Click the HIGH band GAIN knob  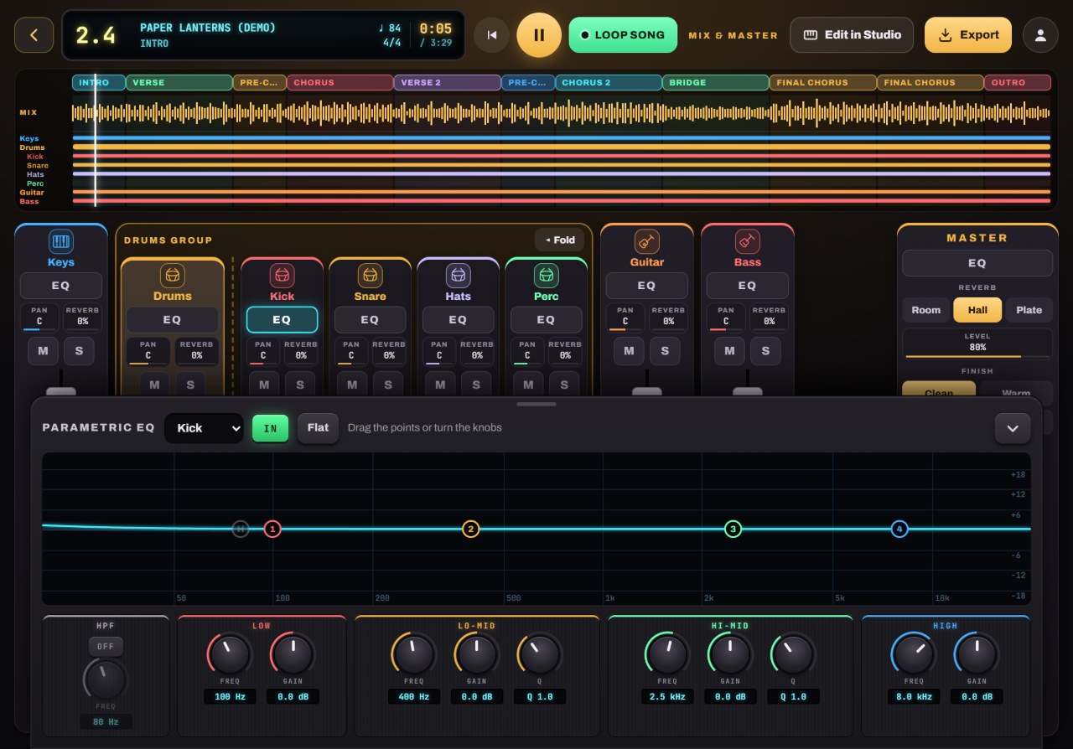pyautogui.click(x=977, y=653)
